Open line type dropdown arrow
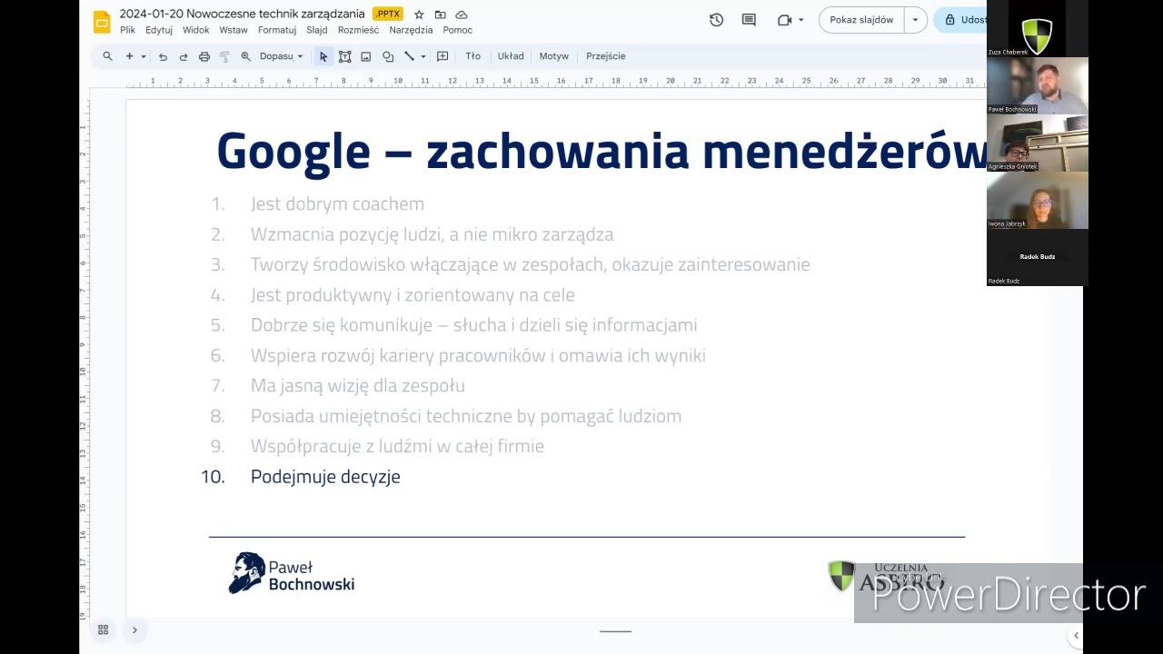Screen dimensions: 1163x654 point(423,56)
